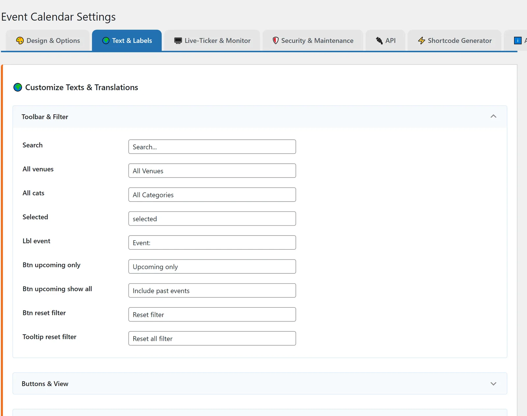
Task: Click the All Venues text field
Action: pos(212,171)
